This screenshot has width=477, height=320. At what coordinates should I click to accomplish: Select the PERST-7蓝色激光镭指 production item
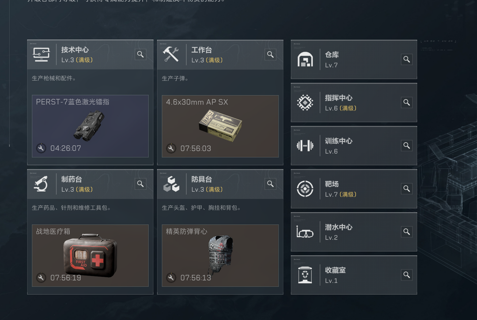(x=91, y=126)
